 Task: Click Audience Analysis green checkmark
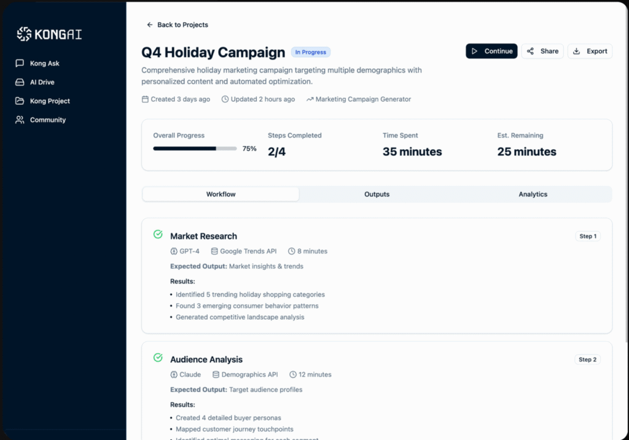[x=158, y=358]
